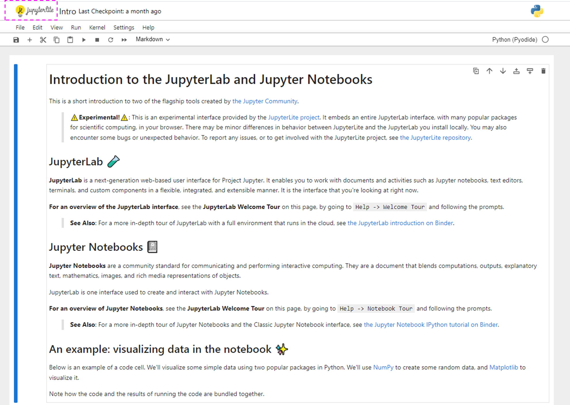Delete this cell with trash icon
This screenshot has width=570, height=405.
point(543,71)
